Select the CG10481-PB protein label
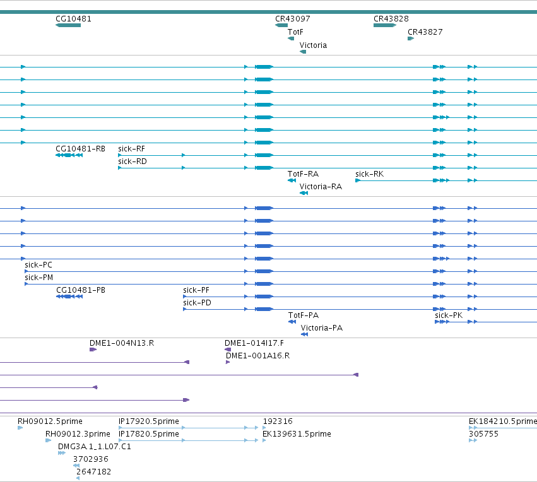This screenshot has width=537, height=482. pyautogui.click(x=81, y=290)
